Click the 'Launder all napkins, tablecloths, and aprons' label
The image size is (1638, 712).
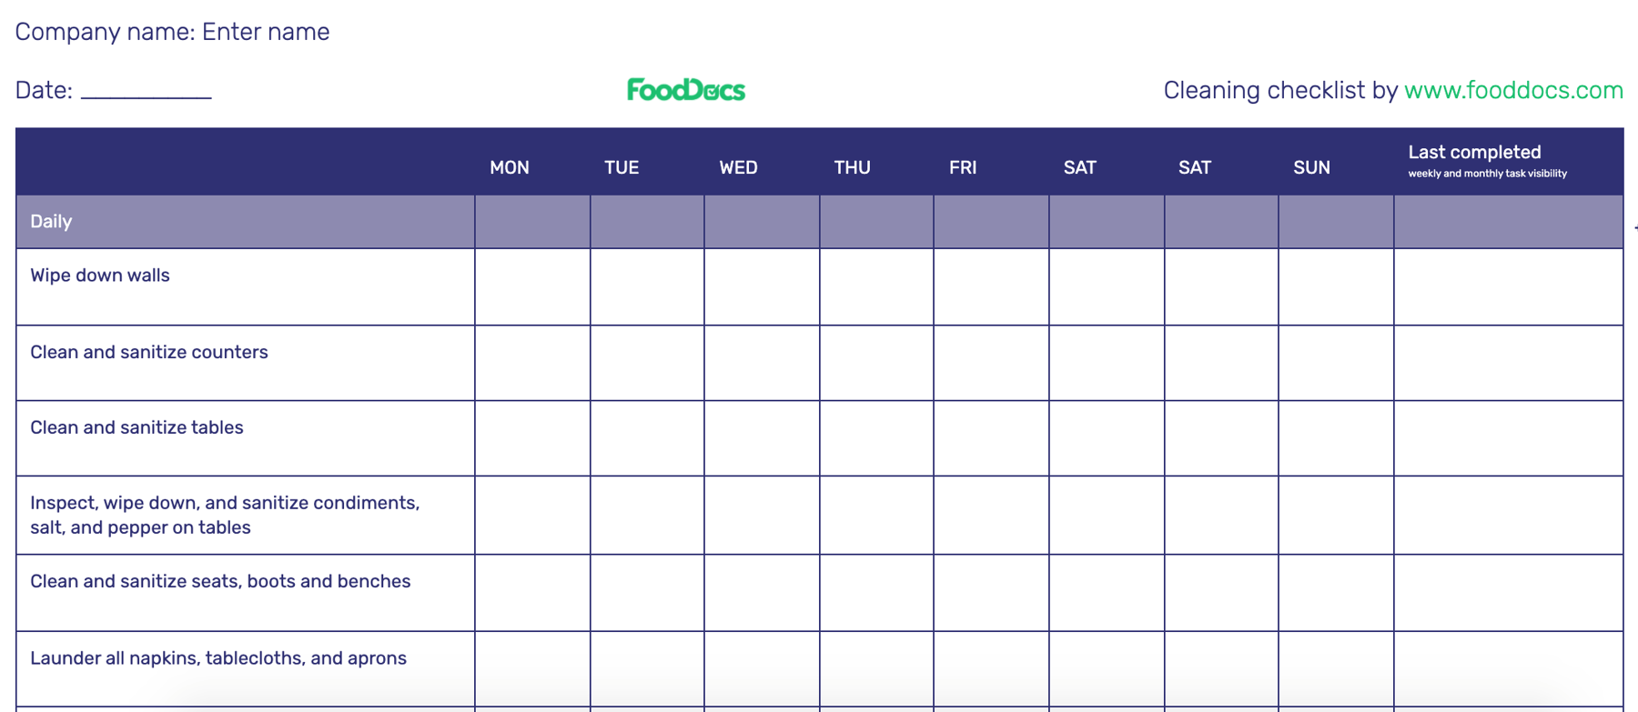(x=218, y=658)
